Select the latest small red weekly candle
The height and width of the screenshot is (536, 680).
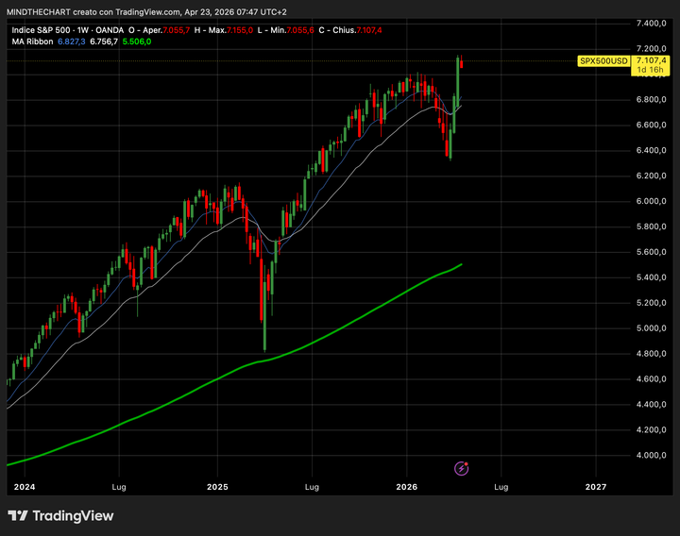pyautogui.click(x=462, y=63)
